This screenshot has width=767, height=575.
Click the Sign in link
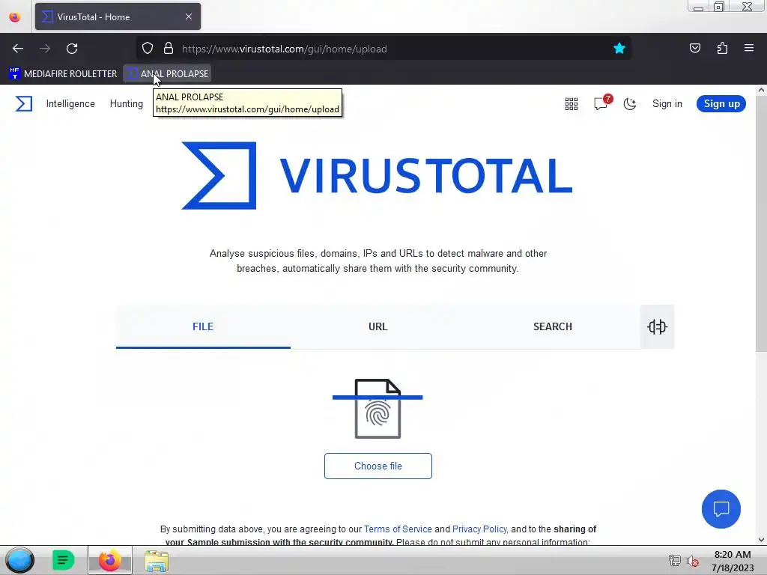tap(667, 103)
